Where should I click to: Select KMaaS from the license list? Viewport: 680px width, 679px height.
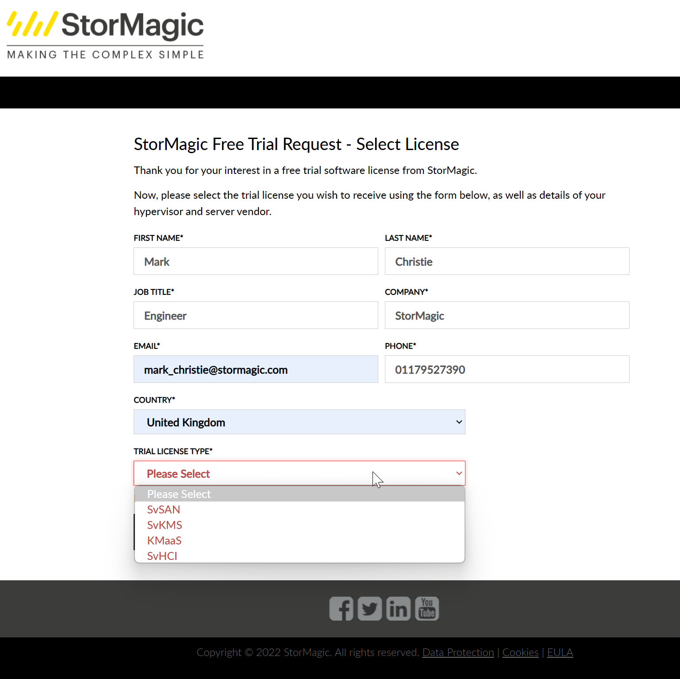pyautogui.click(x=300, y=540)
